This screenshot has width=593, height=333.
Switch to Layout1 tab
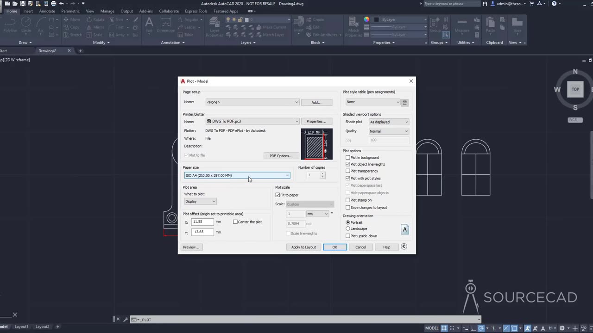coord(21,327)
